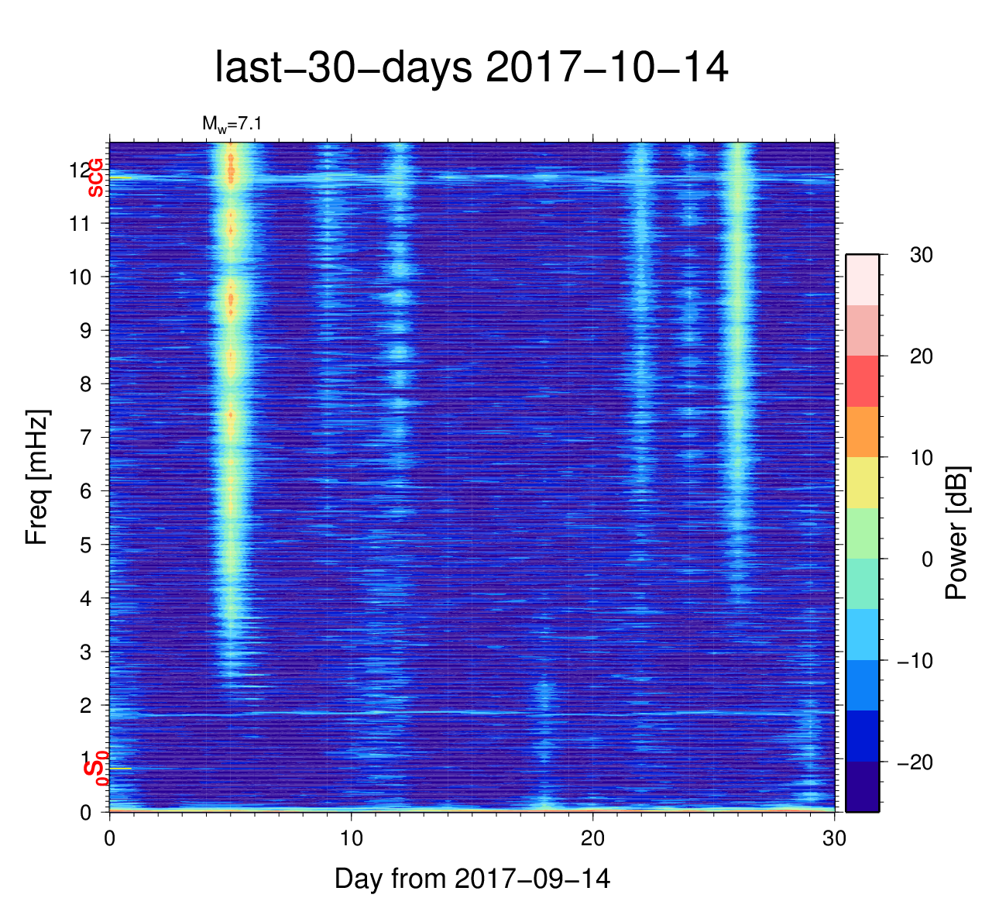Click the −20 dB colorbar tick label
The height and width of the screenshot is (922, 999).
(x=915, y=762)
